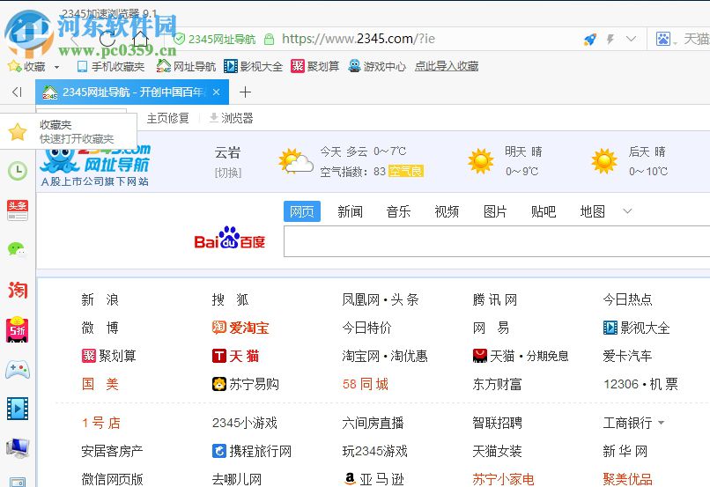The width and height of the screenshot is (710, 487).
Task: Open the WeChat sidebar icon
Action: (18, 249)
